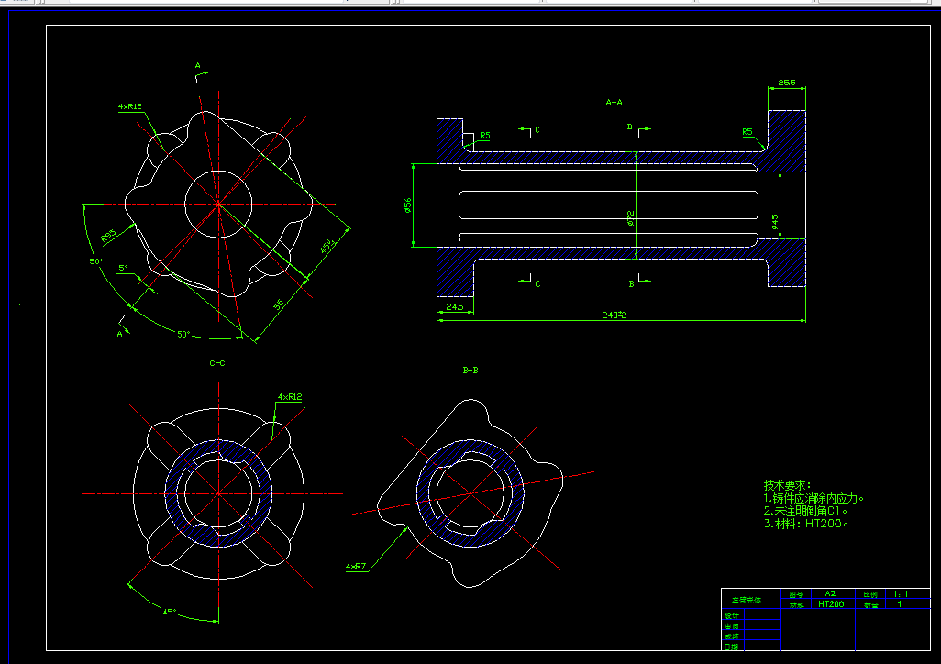Pick the 4xR12 label in the top-left view
This screenshot has height=664, width=941.
coord(129,106)
